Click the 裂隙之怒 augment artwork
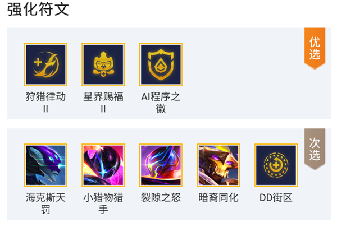 coord(161,165)
